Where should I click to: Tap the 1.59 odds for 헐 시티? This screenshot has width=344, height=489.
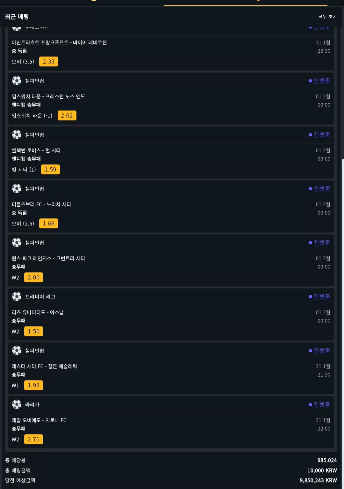tap(50, 170)
